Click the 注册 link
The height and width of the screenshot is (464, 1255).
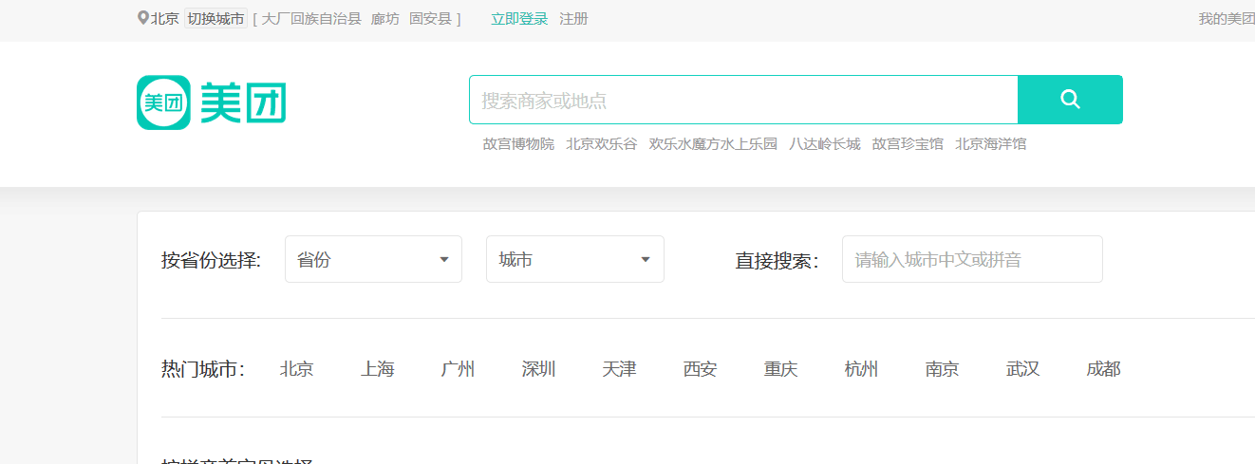(x=573, y=18)
